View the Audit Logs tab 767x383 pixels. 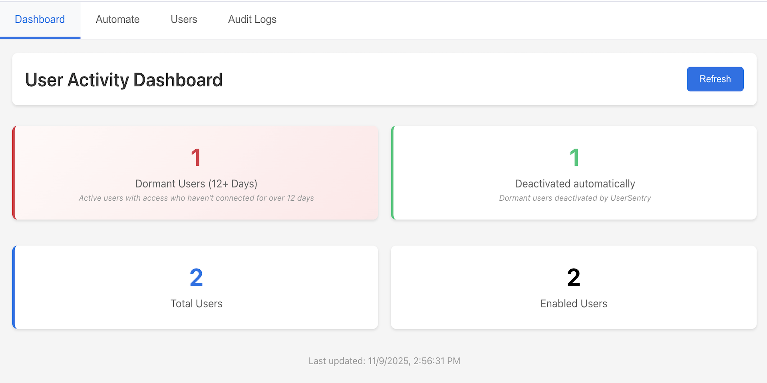point(252,20)
